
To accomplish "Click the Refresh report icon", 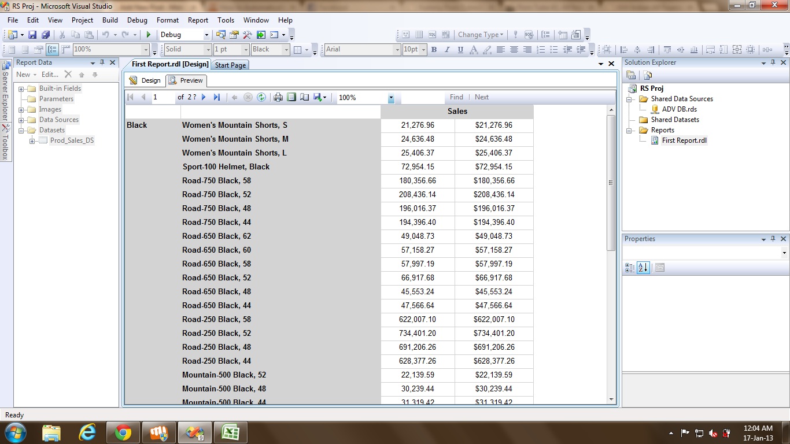I will 261,97.
